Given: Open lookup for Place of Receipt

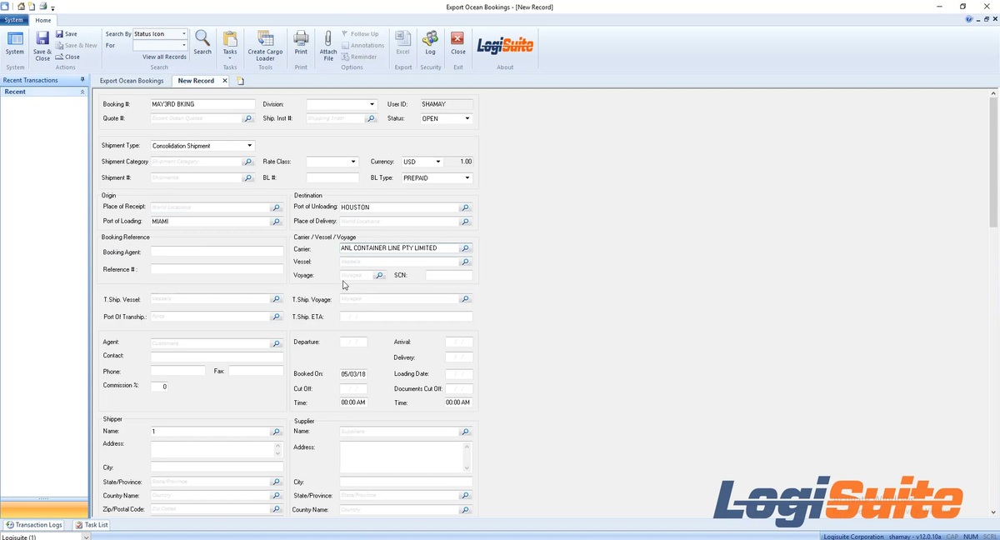Looking at the screenshot, I should coord(276,207).
